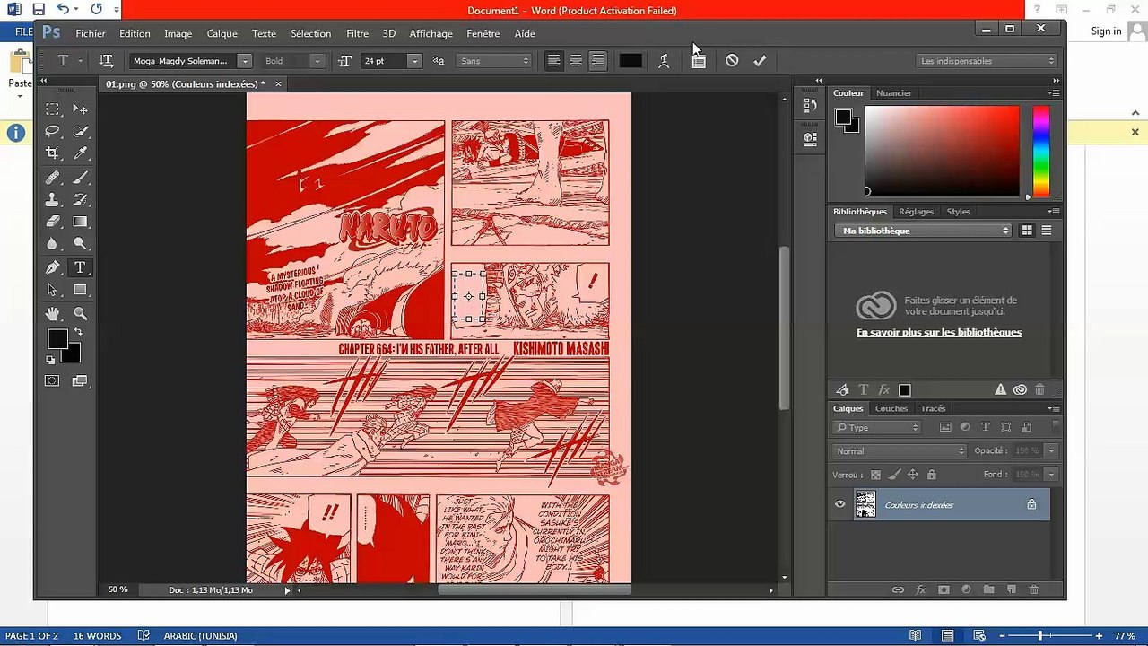Open the Fichier menu
1148x646 pixels.
pyautogui.click(x=91, y=33)
